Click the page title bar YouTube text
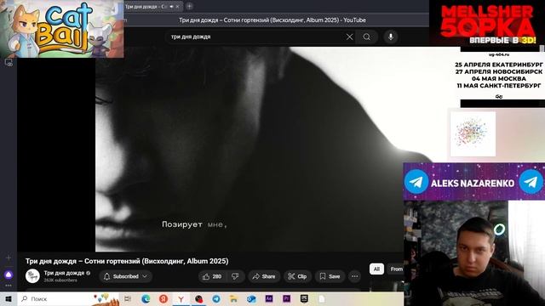The width and height of the screenshot is (545, 306). [272, 20]
